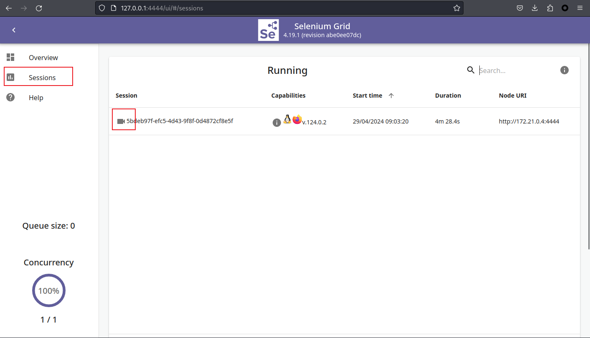Click the video camera icon beside session ID
Screen dimensions: 590x338
(121, 121)
